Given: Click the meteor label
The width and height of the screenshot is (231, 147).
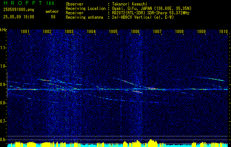Looking at the screenshot, I should pos(52,11).
